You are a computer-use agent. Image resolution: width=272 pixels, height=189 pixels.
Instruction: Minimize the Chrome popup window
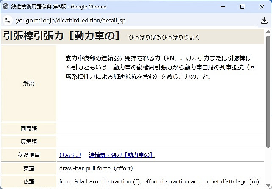coord(222,7)
